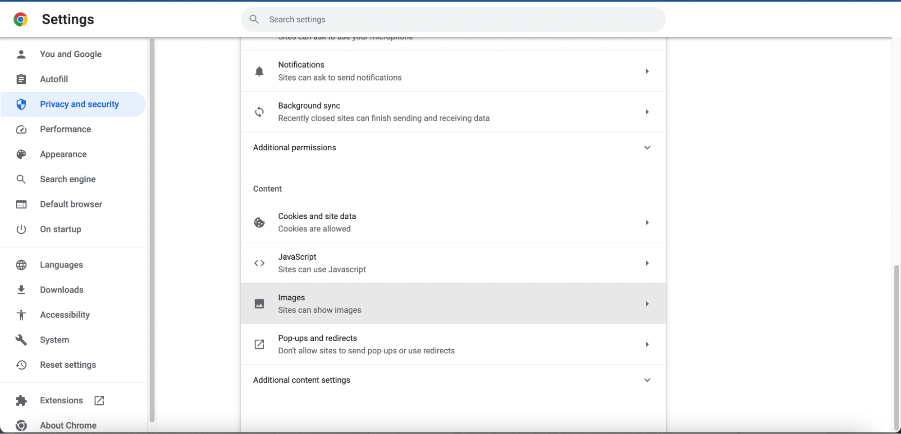
Task: Click the Background sync icon
Action: (x=259, y=112)
